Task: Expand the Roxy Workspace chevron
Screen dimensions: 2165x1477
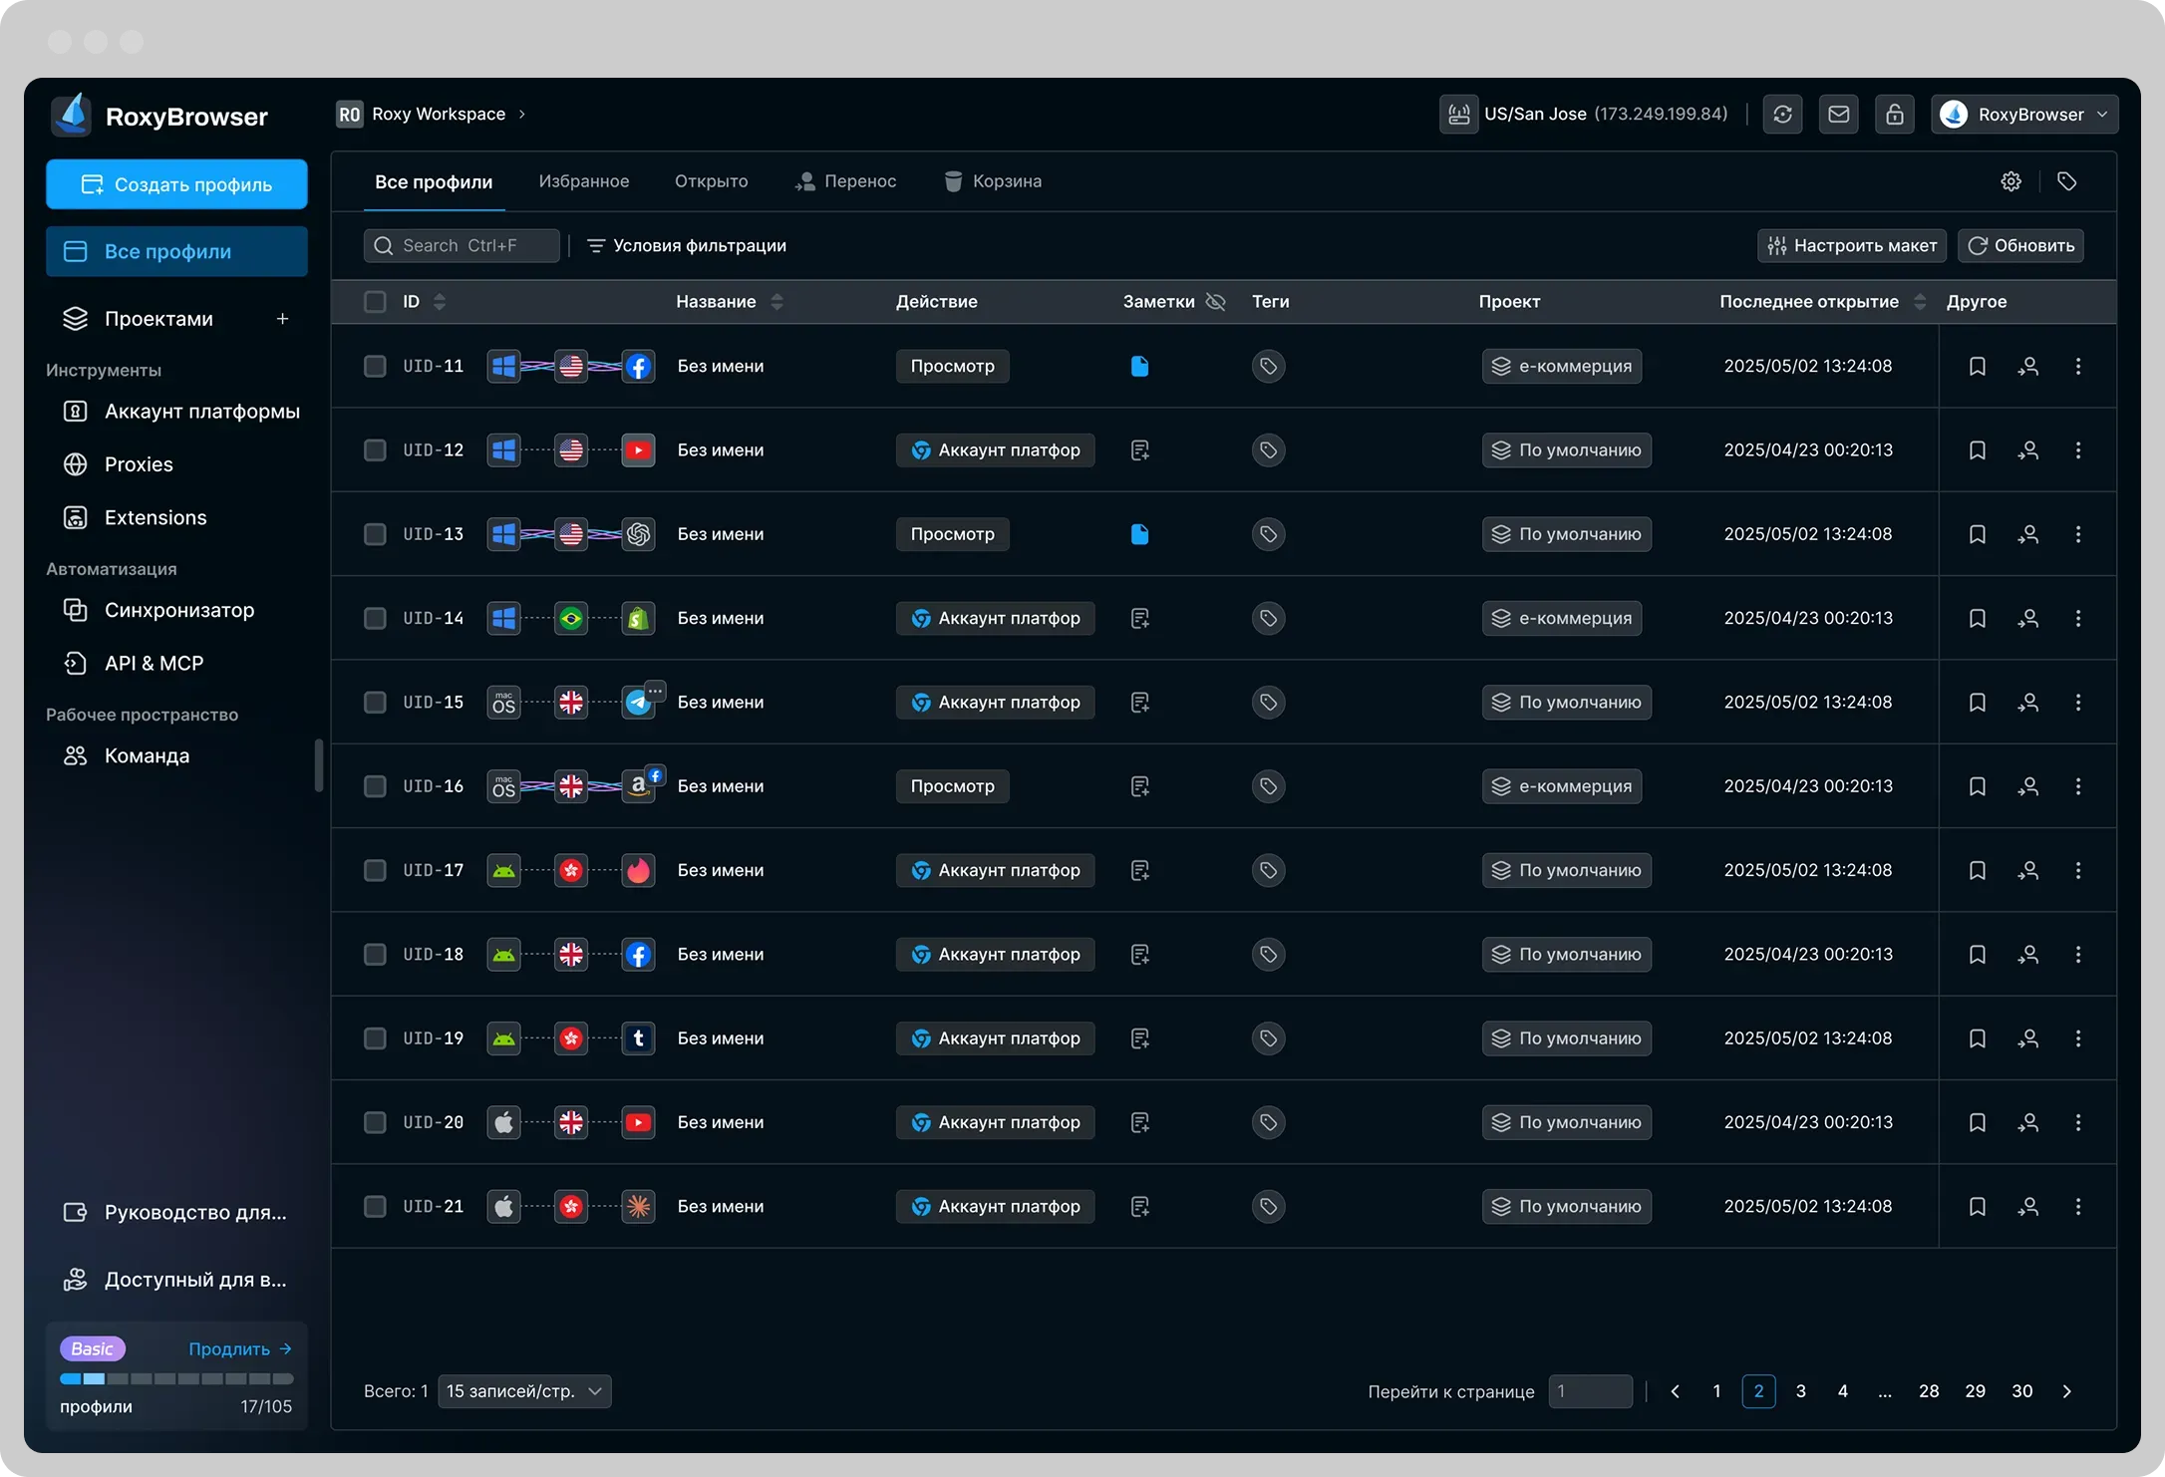Action: pos(521,114)
